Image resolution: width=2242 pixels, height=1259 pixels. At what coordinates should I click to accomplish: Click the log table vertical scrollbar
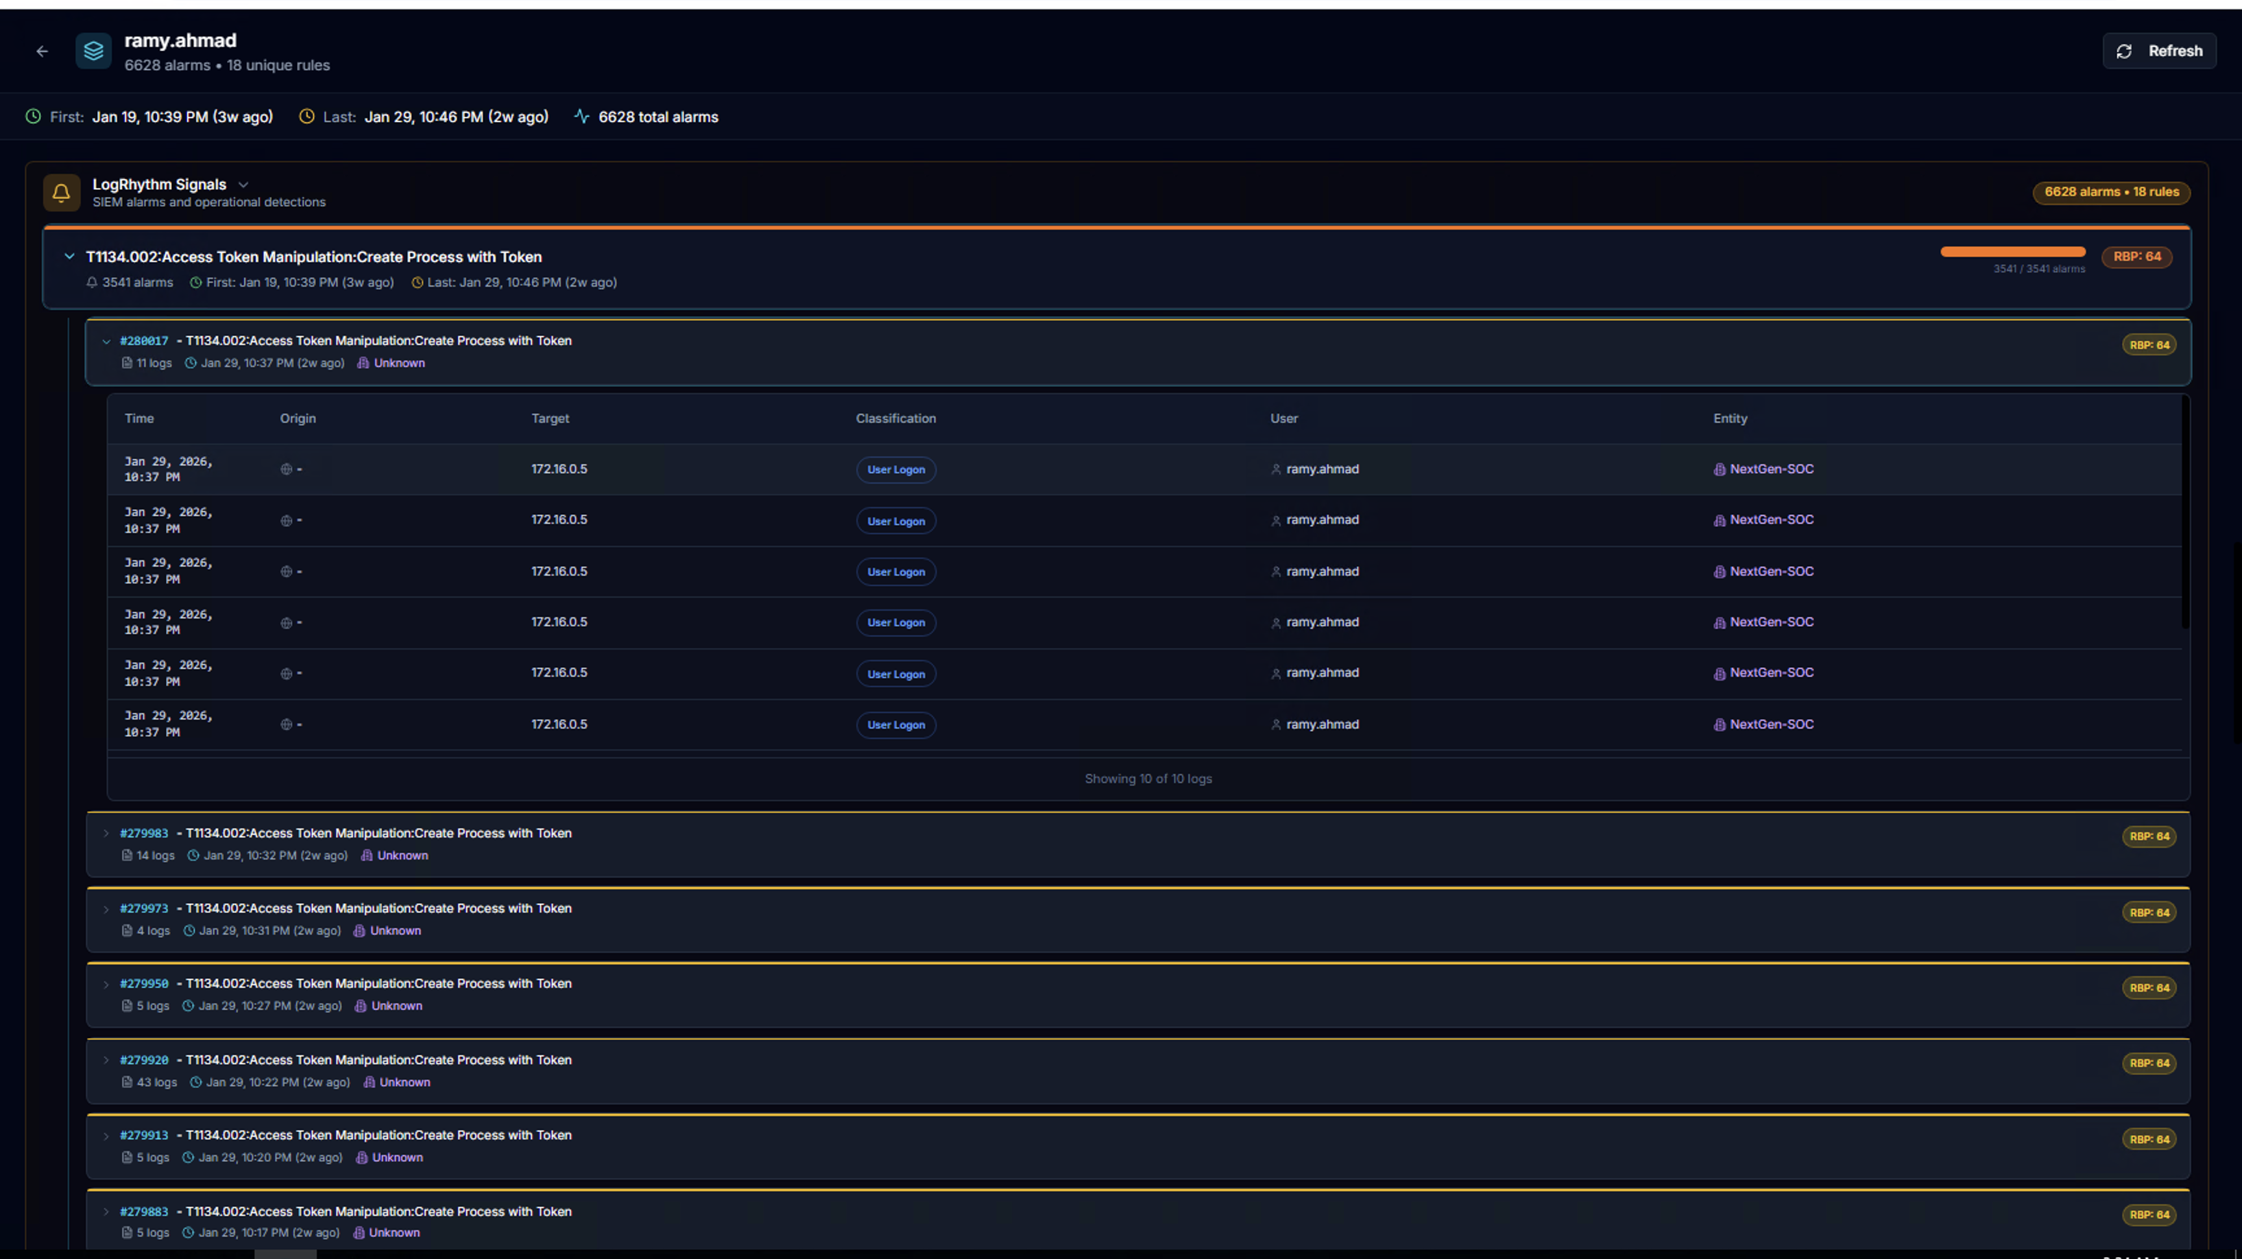(x=2184, y=513)
